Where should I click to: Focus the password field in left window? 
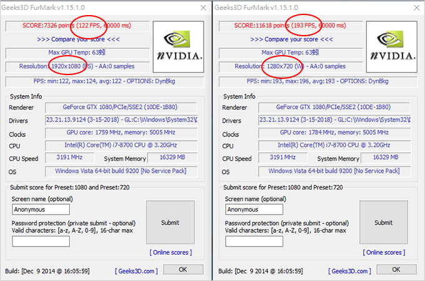(41, 242)
